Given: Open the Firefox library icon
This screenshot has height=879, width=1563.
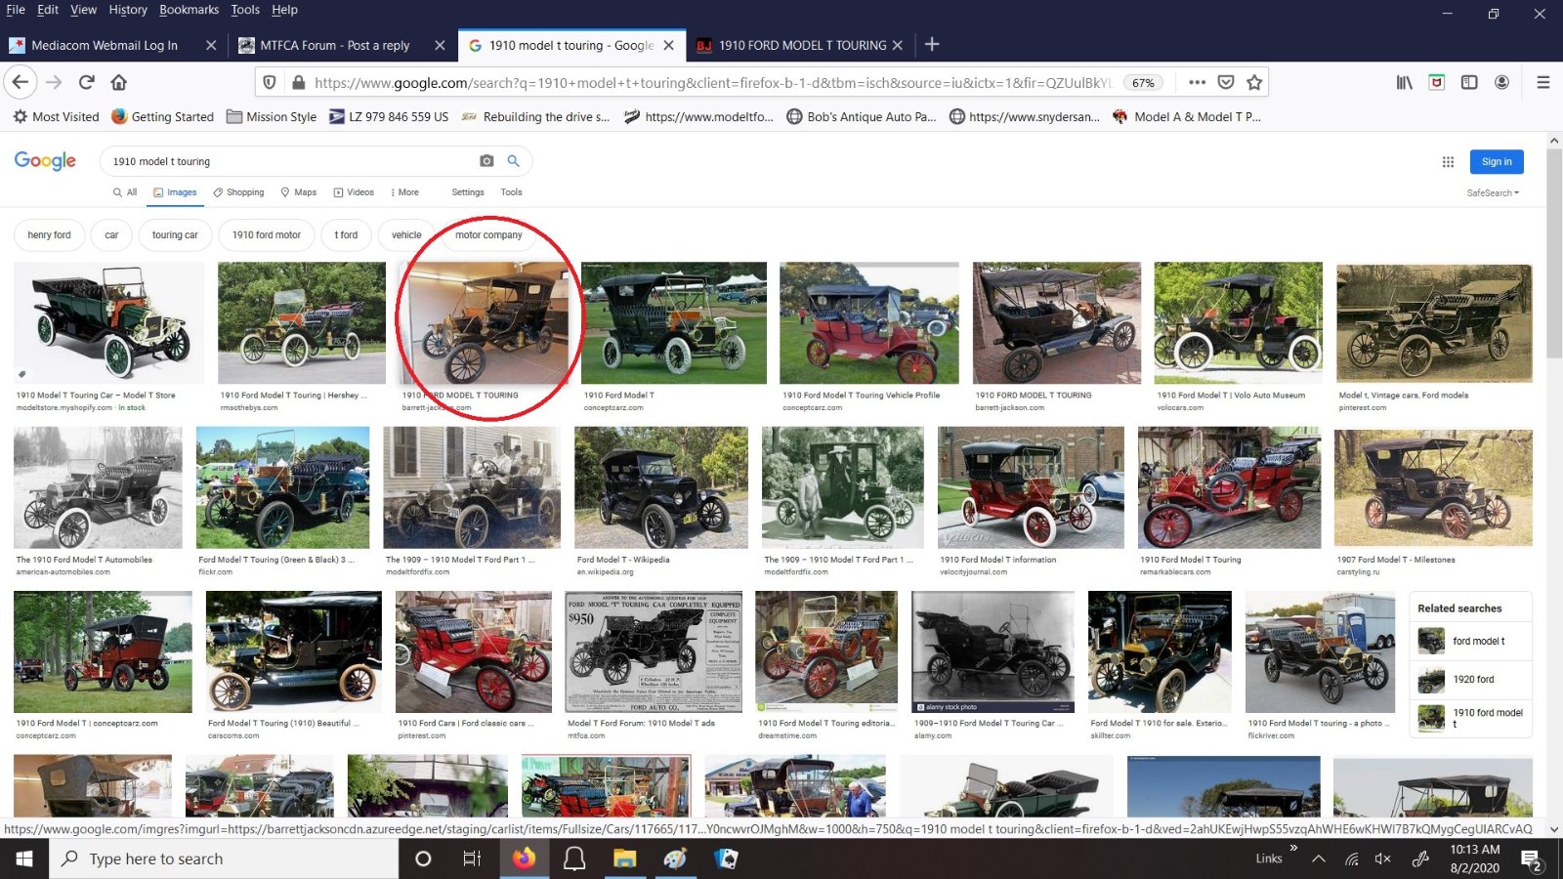Looking at the screenshot, I should pyautogui.click(x=1404, y=83).
